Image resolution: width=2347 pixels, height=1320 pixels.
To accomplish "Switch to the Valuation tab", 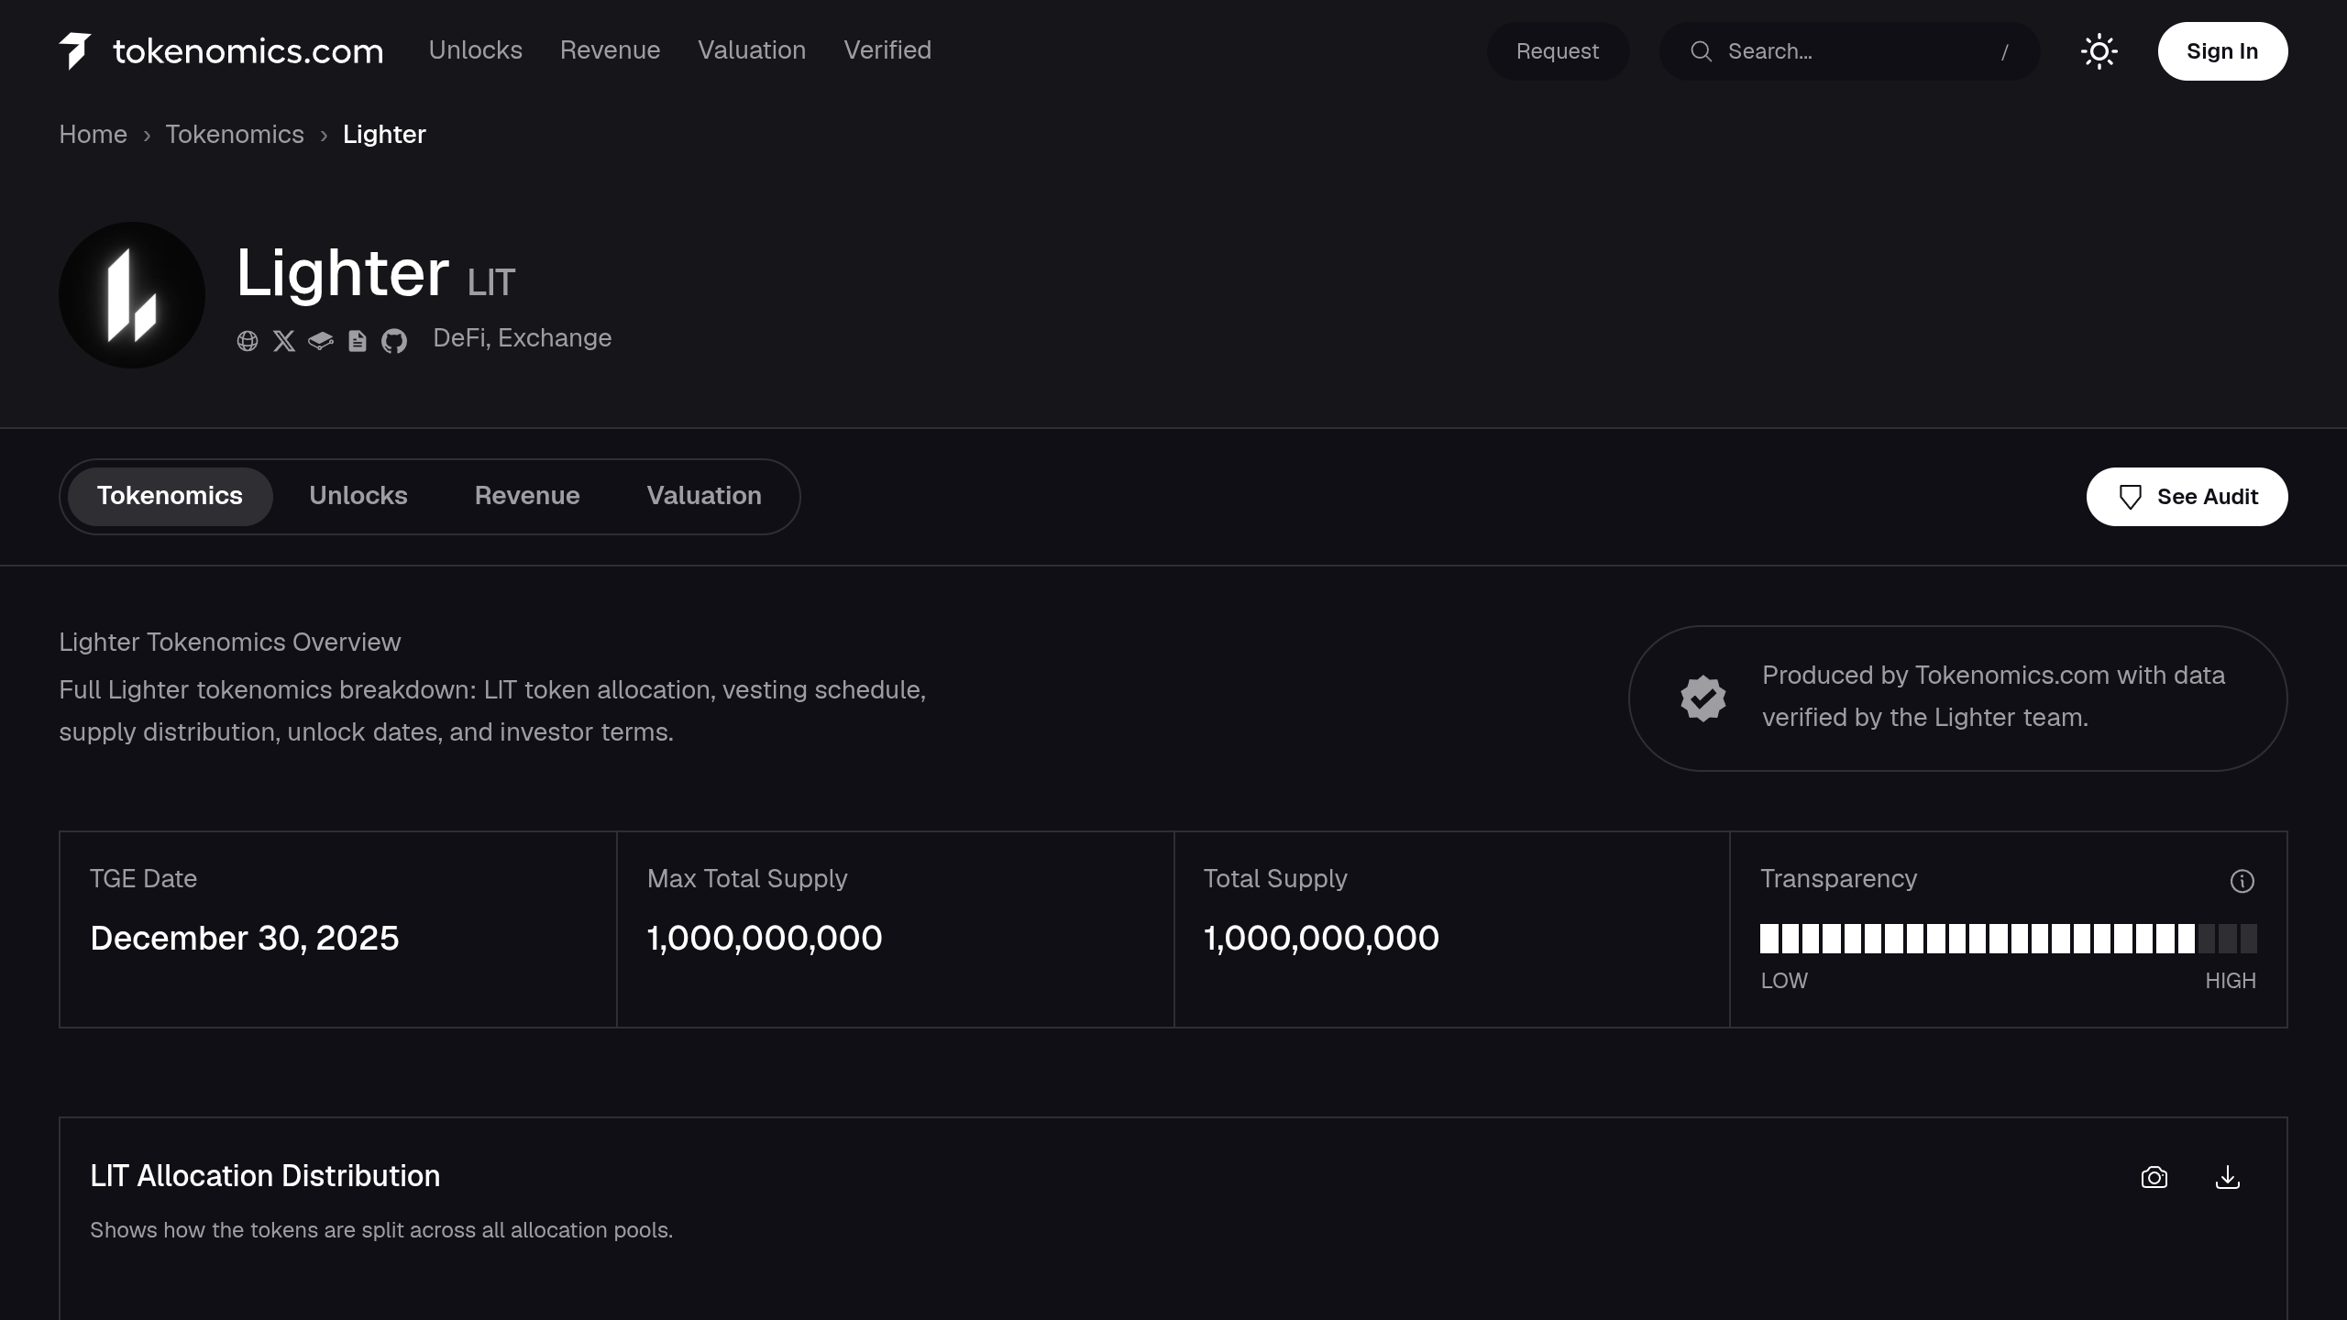I will pos(704,496).
